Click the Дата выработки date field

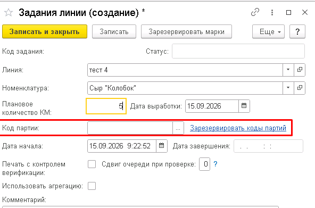pos(212,106)
